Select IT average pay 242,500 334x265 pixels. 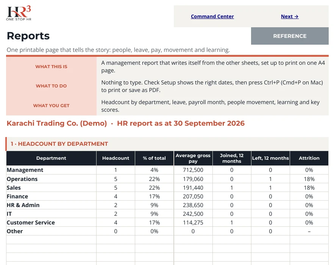193,214
